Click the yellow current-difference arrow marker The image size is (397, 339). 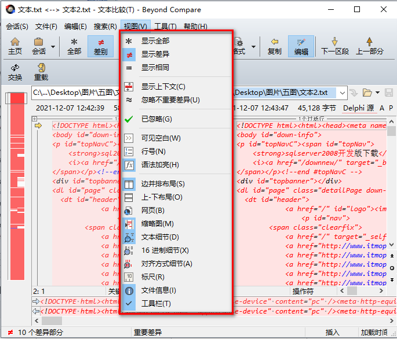click(38, 126)
